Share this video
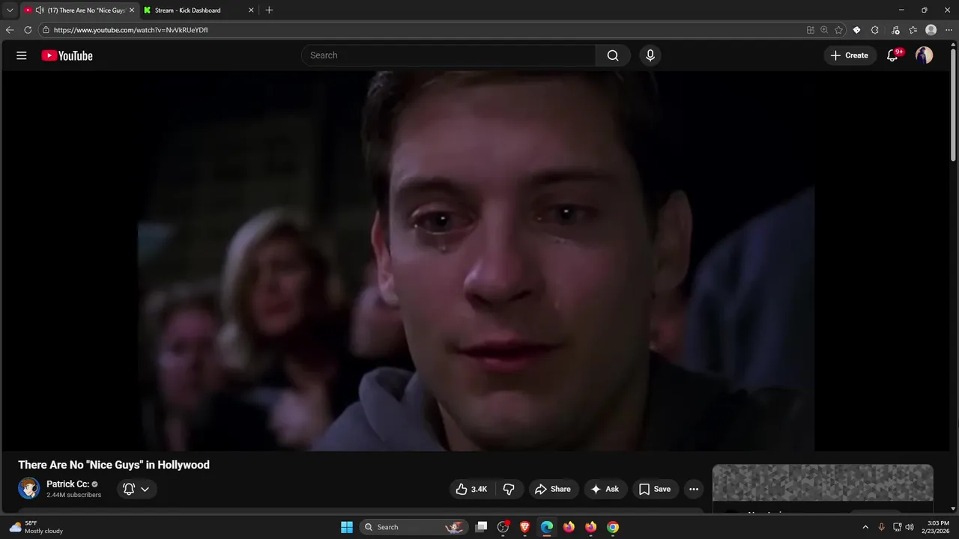Image resolution: width=959 pixels, height=539 pixels. tap(554, 489)
